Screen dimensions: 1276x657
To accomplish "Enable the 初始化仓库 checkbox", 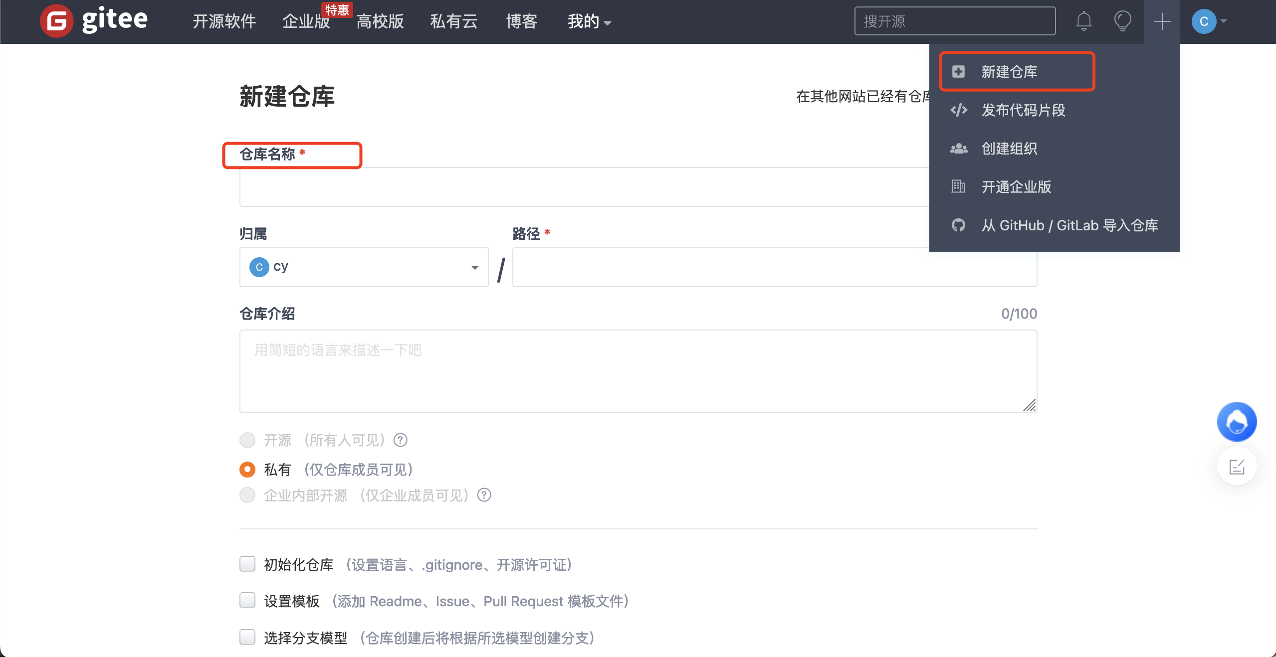I will click(247, 564).
